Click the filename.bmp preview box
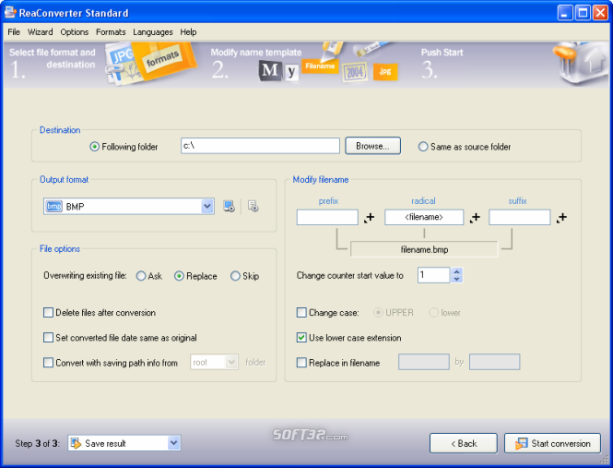 424,249
